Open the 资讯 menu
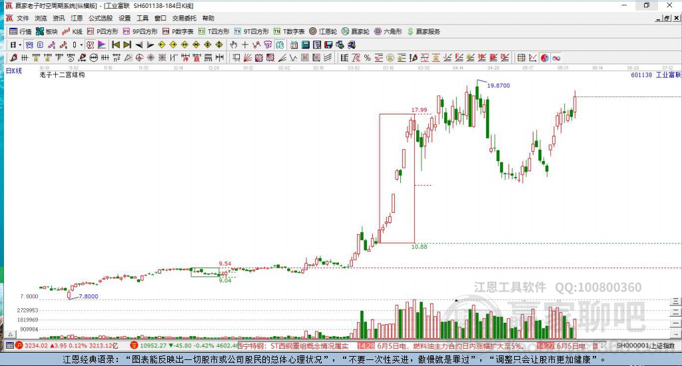 pyautogui.click(x=59, y=18)
